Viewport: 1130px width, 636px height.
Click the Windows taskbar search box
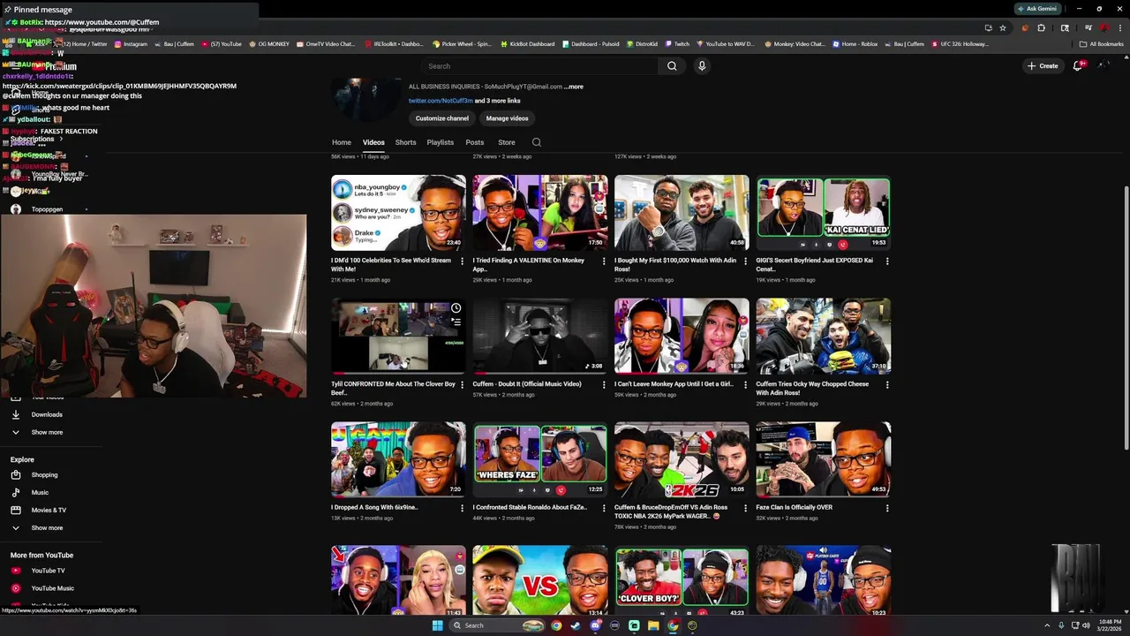tap(498, 625)
